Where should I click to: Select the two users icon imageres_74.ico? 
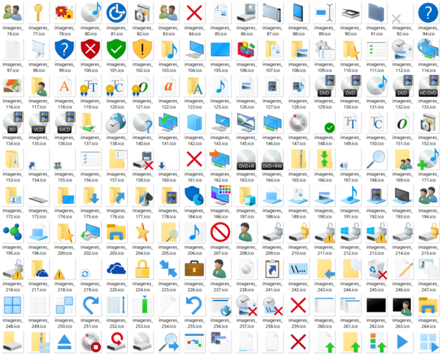(x=12, y=13)
